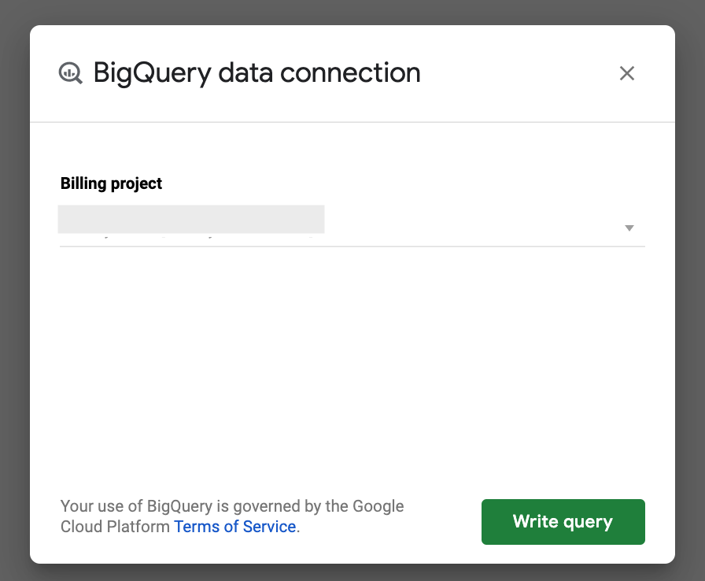Close the BigQuery data connection dialog
705x581 pixels.
626,73
